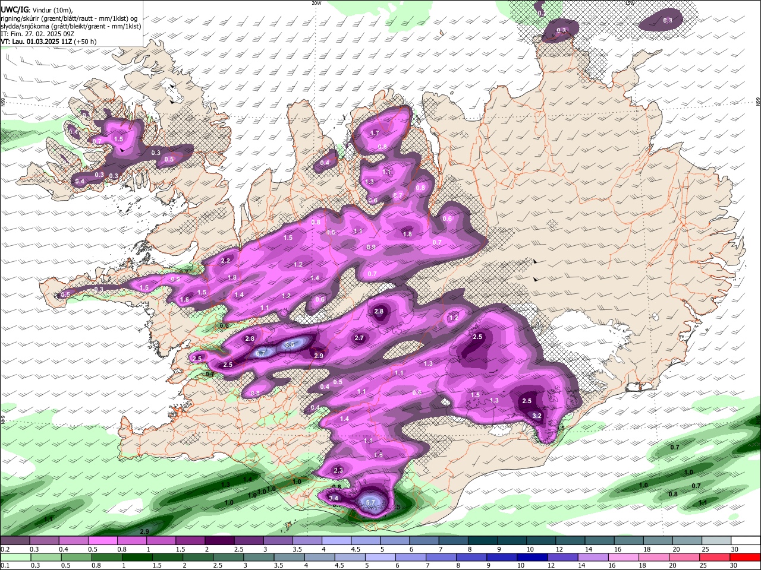Viewport: 761px width, 570px height.
Task: Click the 0.2 label under the upper legend row
Action: [4, 549]
